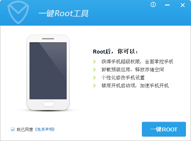This screenshot has height=141, width=191.
Task: Click the shield logo icon
Action: (x=18, y=12)
